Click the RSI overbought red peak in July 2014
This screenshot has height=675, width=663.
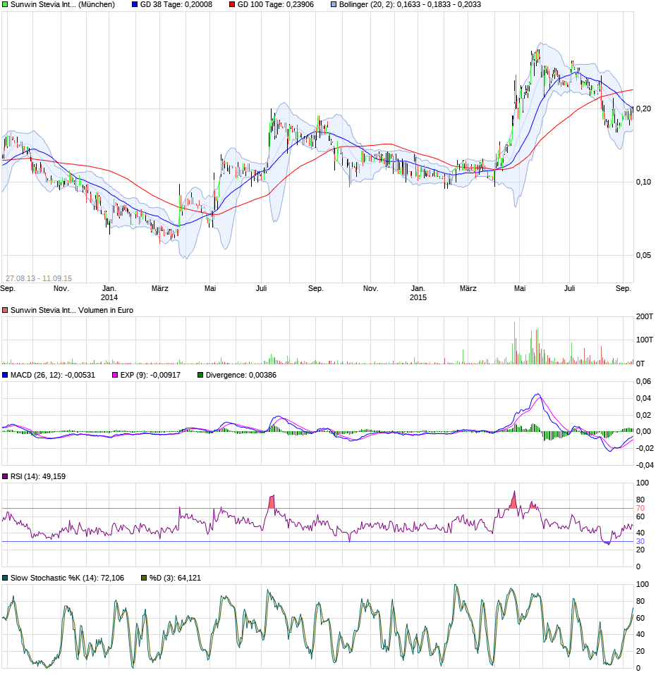click(272, 502)
